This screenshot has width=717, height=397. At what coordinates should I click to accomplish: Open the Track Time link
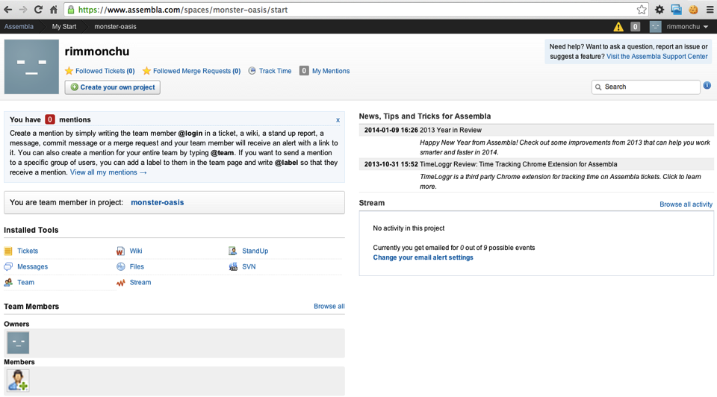point(275,71)
